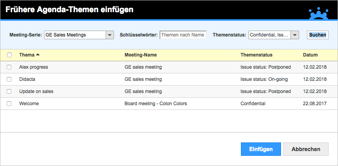This screenshot has width=338, height=166.
Task: Sort by the Thema column header
Action: click(x=27, y=55)
